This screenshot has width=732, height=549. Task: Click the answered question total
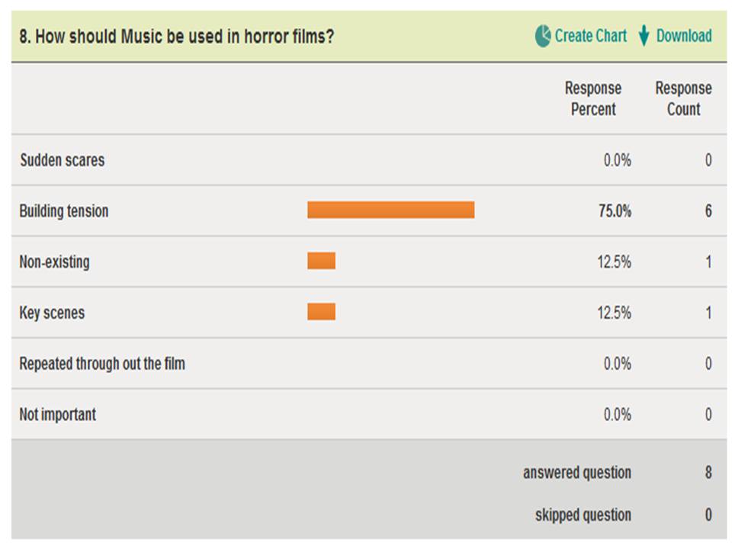(x=708, y=473)
